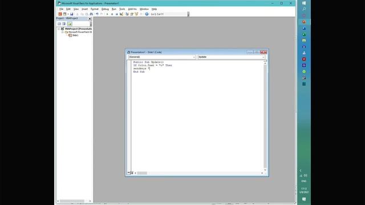365x205 pixels.
Task: Click the taskbar Search magnifier icon
Action: 304,9
